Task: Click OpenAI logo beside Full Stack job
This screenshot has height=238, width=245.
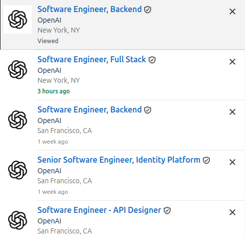Action: [18, 70]
